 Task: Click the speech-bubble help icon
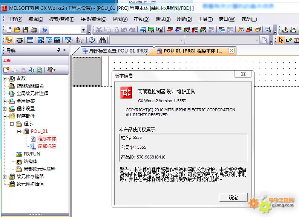point(92,40)
